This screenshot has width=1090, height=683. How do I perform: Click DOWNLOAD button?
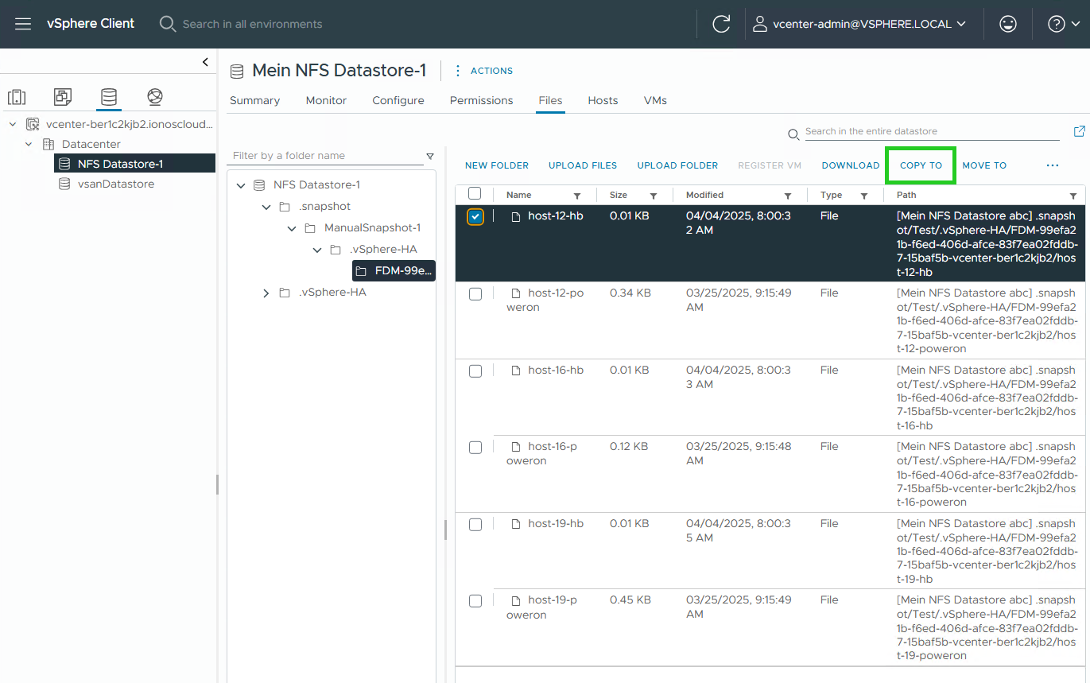(x=851, y=165)
